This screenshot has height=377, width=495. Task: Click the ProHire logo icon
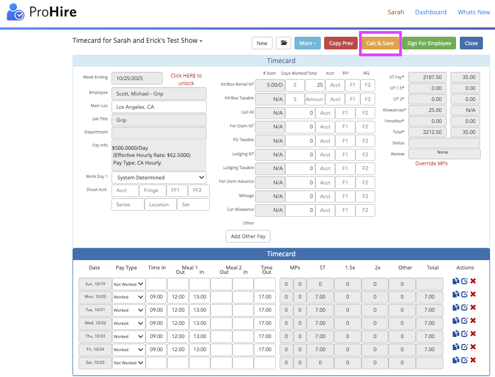15,12
